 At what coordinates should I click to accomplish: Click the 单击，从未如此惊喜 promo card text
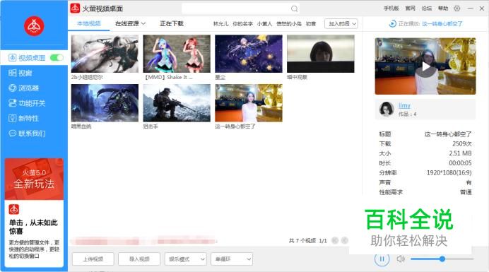pos(33,227)
